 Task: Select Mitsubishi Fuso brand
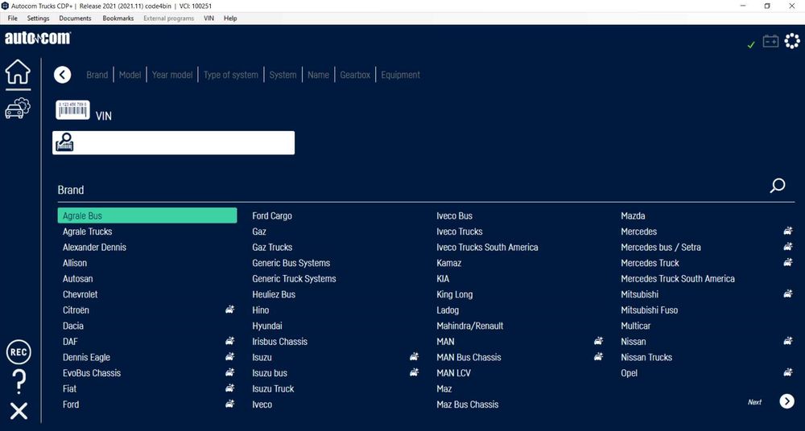[x=650, y=310]
